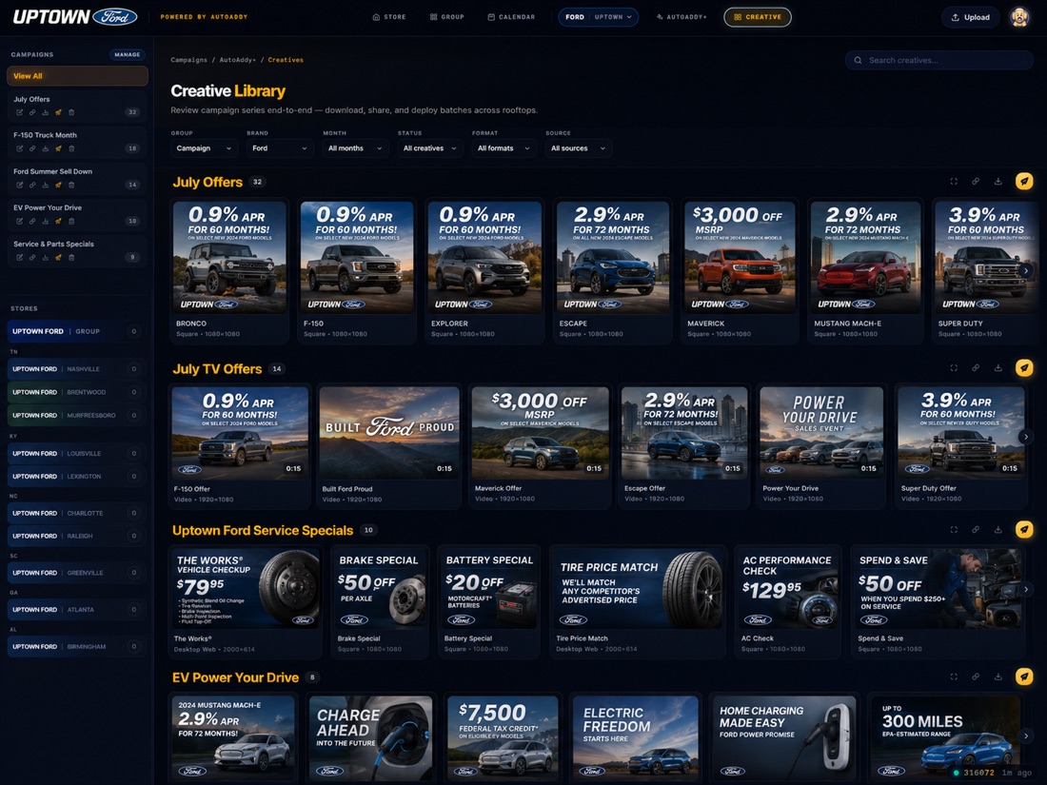Open the Built Ford Proud video thumbnail
The image size is (1047, 785).
(x=389, y=433)
